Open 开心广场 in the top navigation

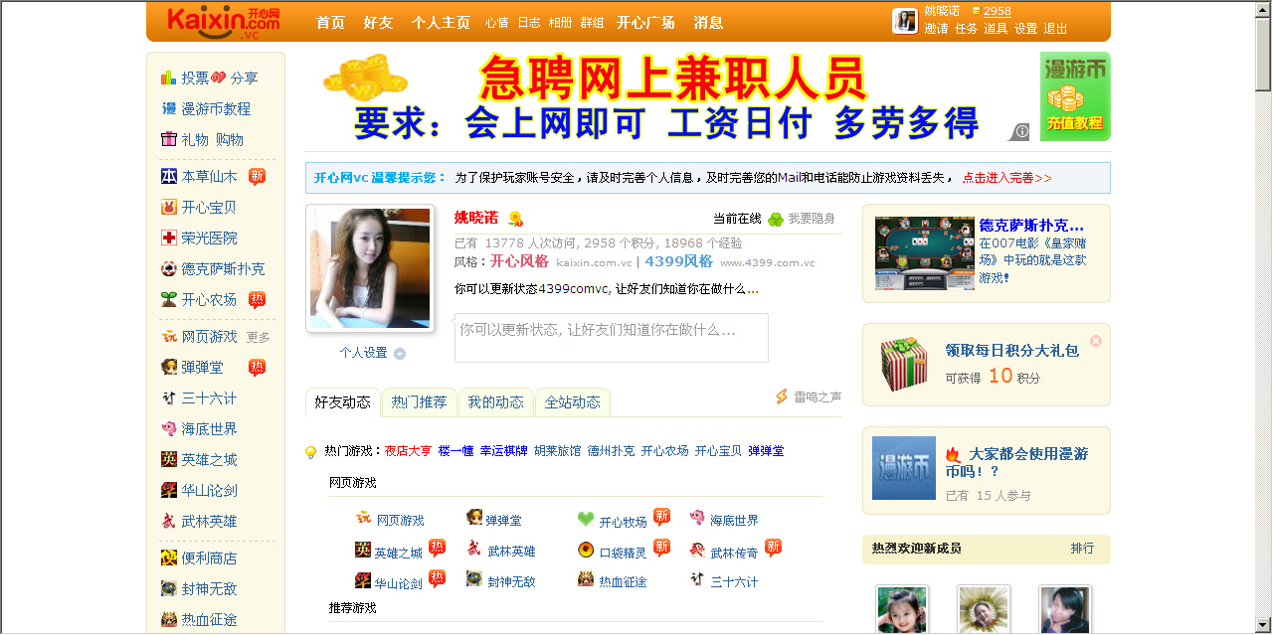point(645,23)
